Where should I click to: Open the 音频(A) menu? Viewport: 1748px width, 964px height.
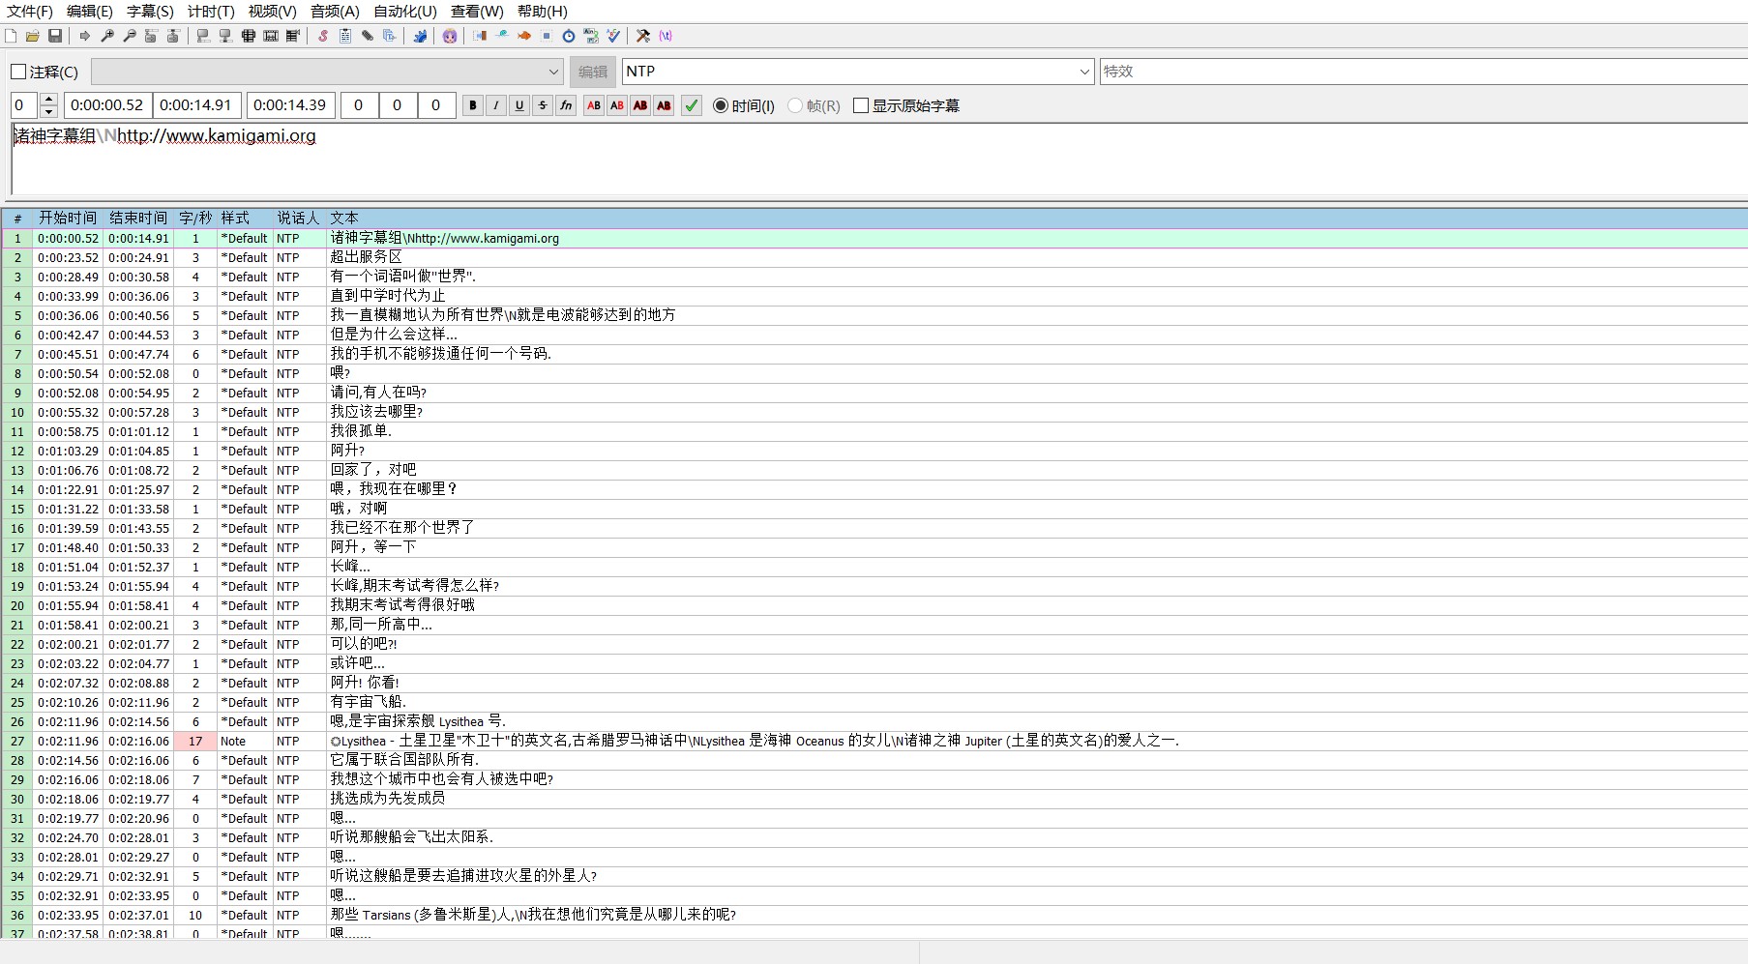pos(335,12)
